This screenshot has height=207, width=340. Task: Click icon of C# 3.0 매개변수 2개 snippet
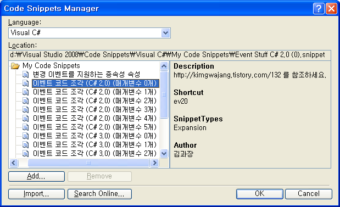pos(26,153)
